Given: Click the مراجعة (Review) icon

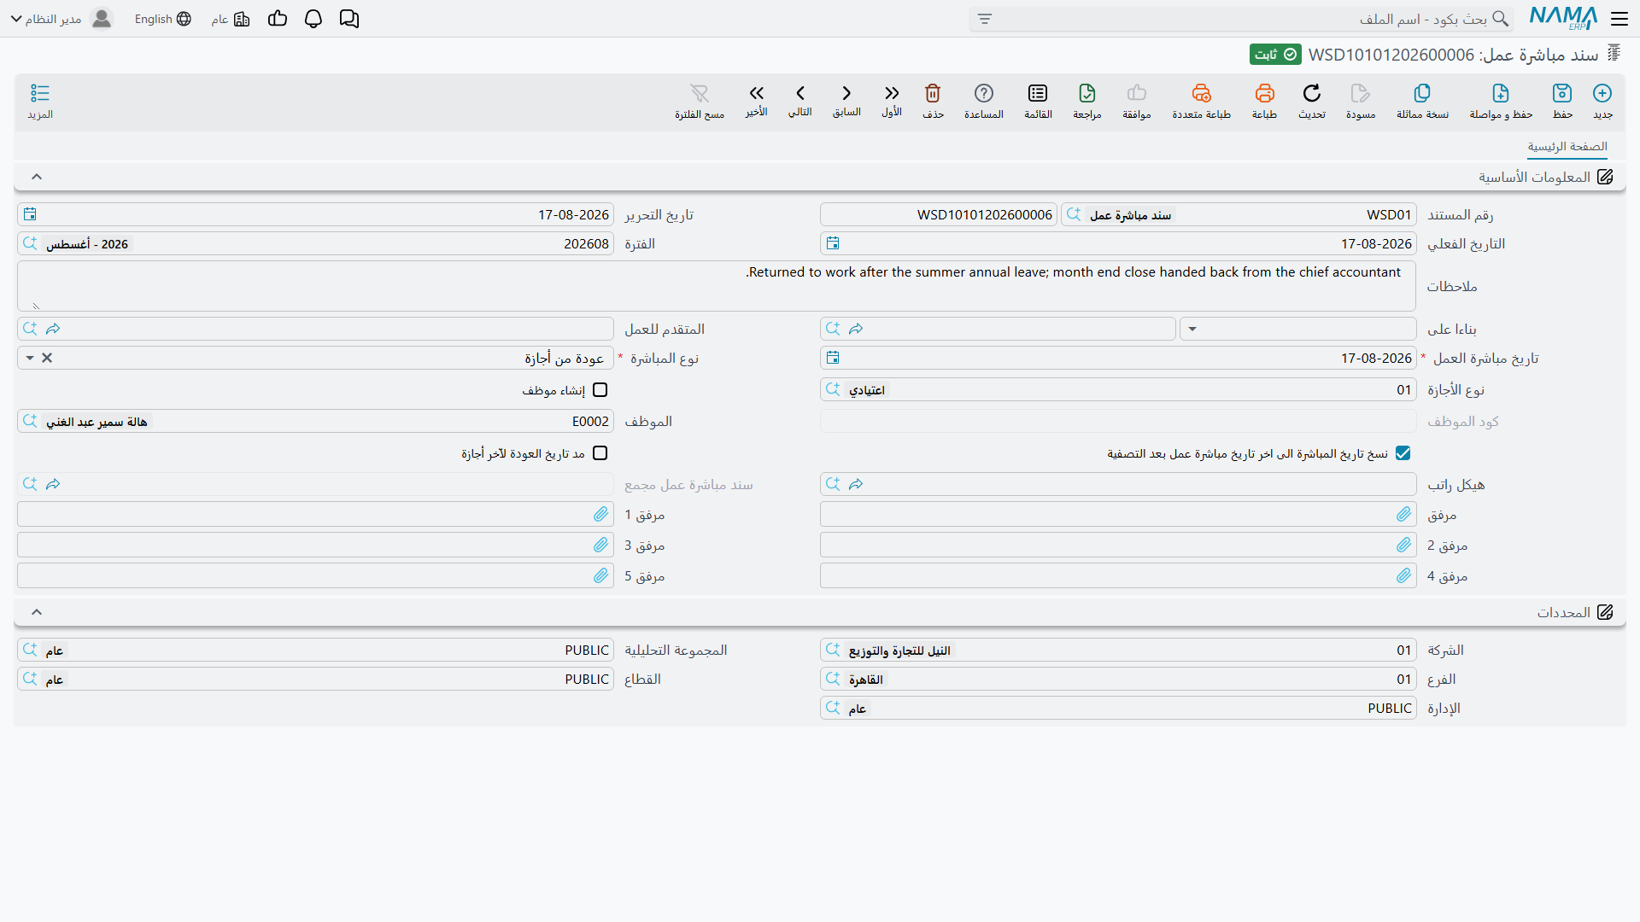Looking at the screenshot, I should point(1087,93).
